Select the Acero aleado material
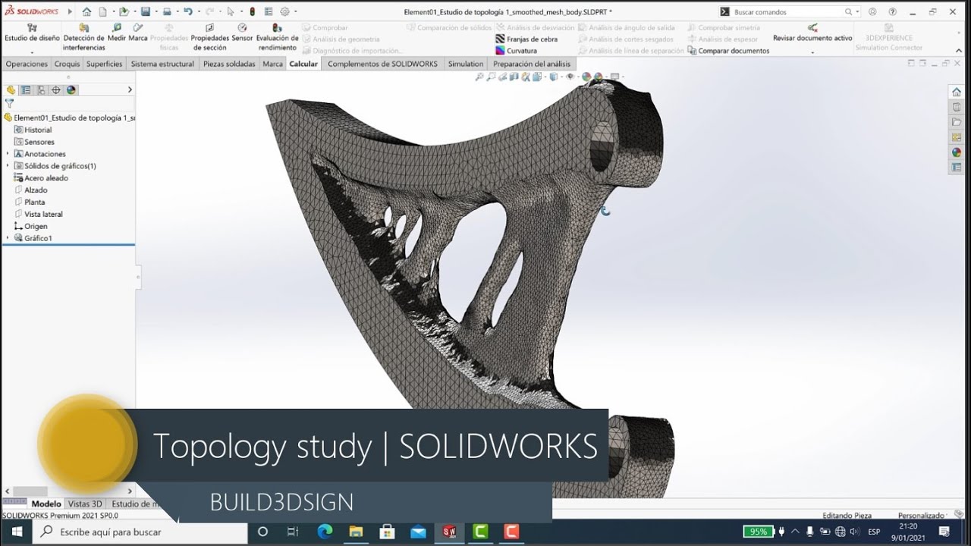Screen dimensions: 971x546 pyautogui.click(x=41, y=178)
